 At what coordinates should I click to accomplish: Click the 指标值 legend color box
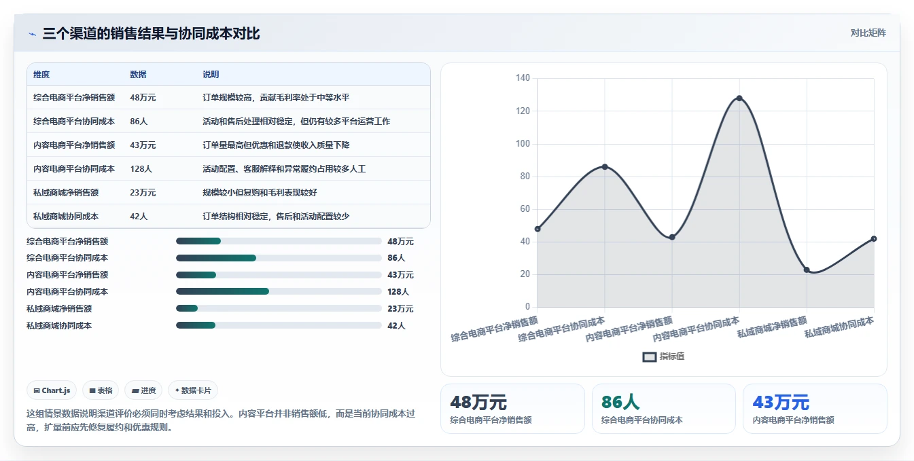[x=650, y=356]
